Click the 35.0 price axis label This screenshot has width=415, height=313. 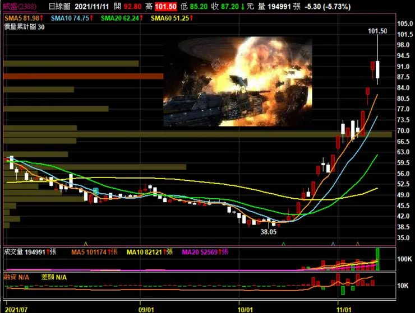tap(403, 237)
